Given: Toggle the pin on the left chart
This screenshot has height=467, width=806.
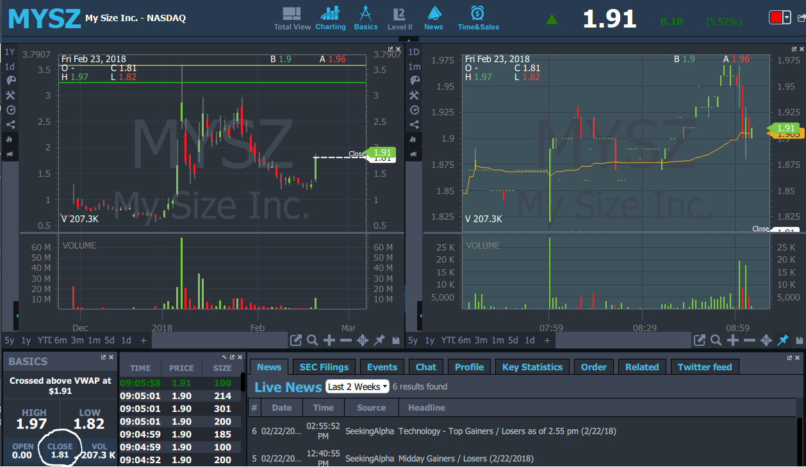Looking at the screenshot, I should 379,340.
